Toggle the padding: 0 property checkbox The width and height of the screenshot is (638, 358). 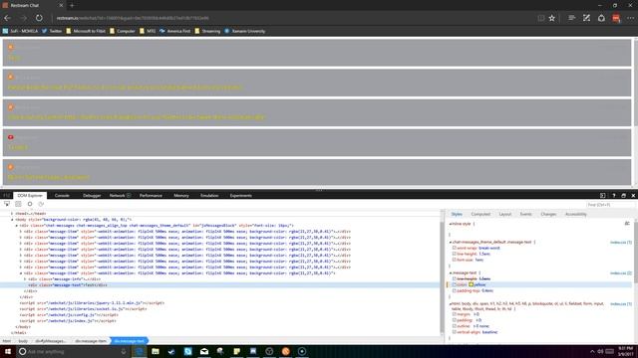click(x=455, y=320)
